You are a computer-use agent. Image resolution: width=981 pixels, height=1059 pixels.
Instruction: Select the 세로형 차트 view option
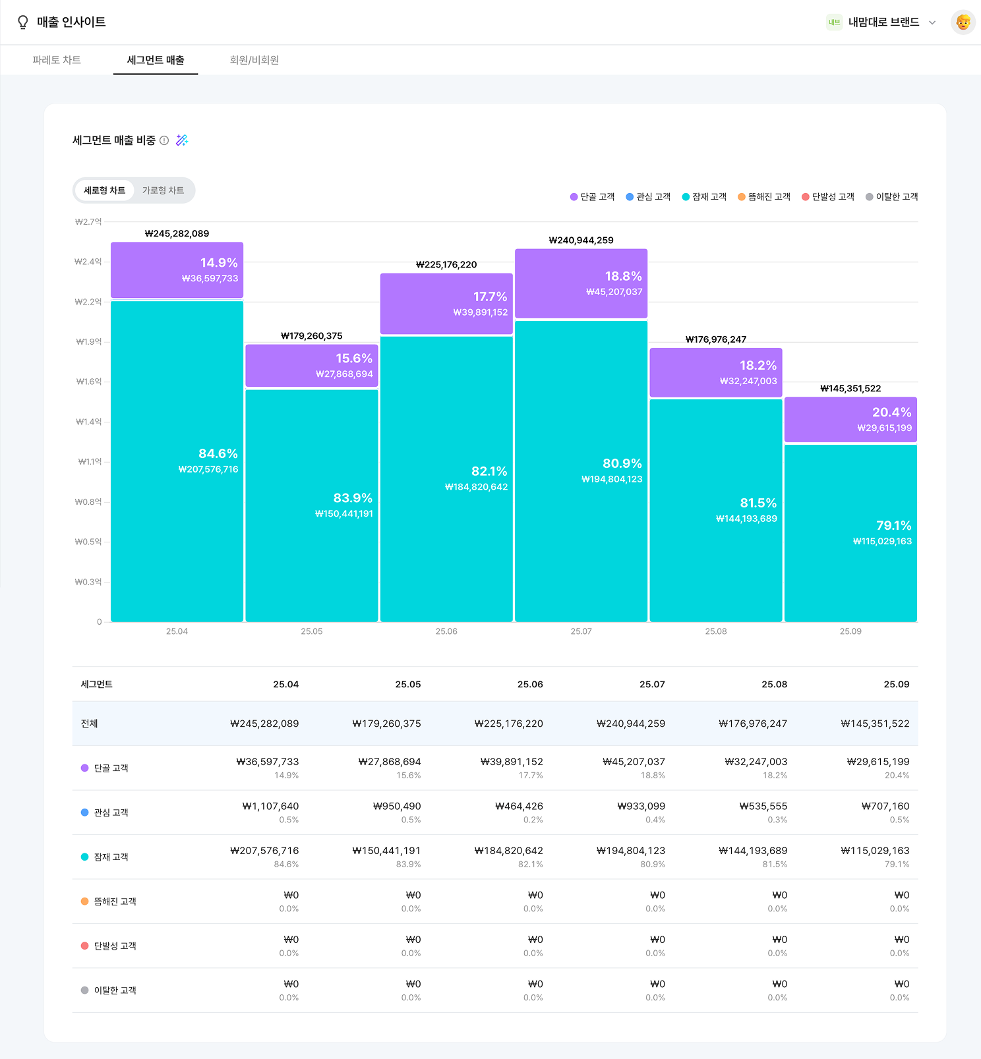coord(104,190)
